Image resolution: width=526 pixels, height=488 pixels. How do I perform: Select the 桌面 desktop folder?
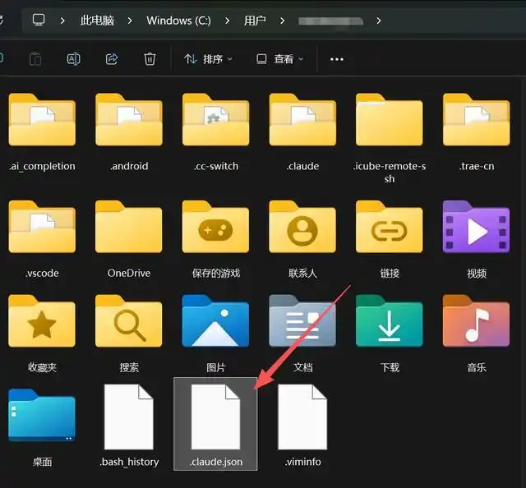[42, 428]
